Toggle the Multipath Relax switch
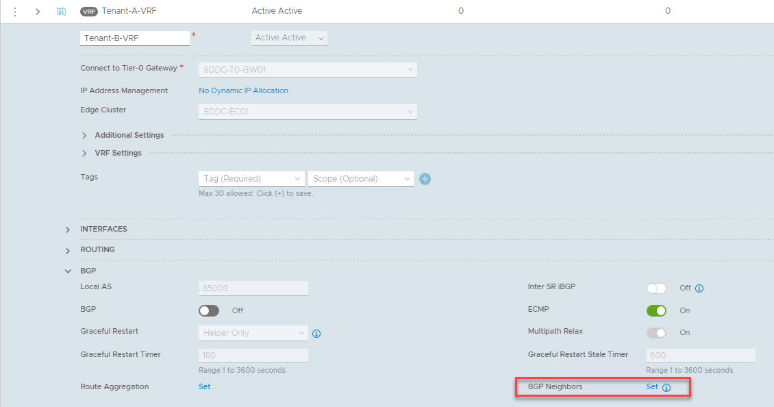 coord(656,332)
